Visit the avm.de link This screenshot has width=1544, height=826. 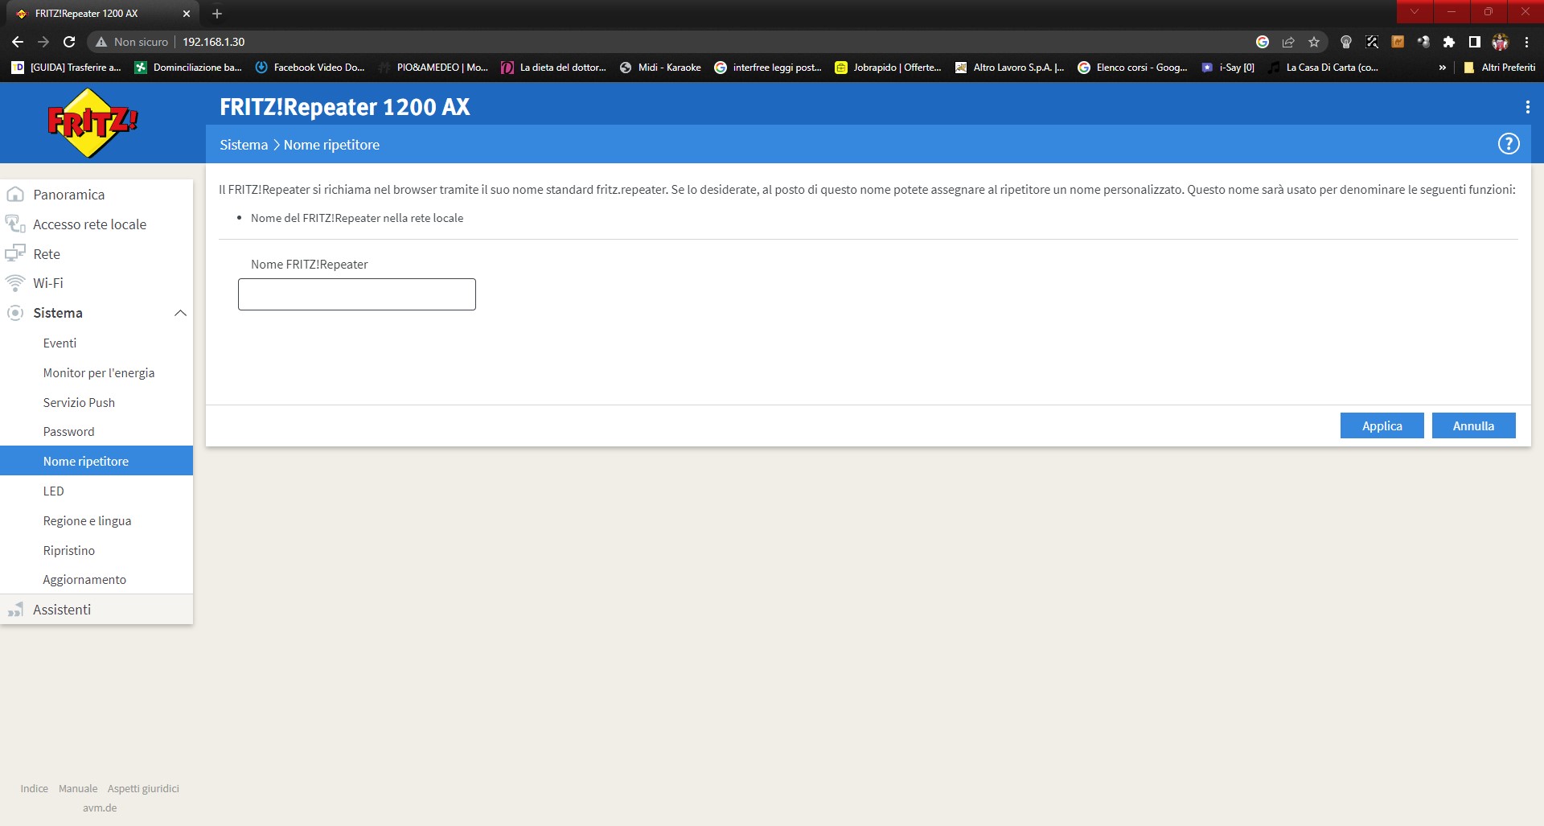[100, 808]
